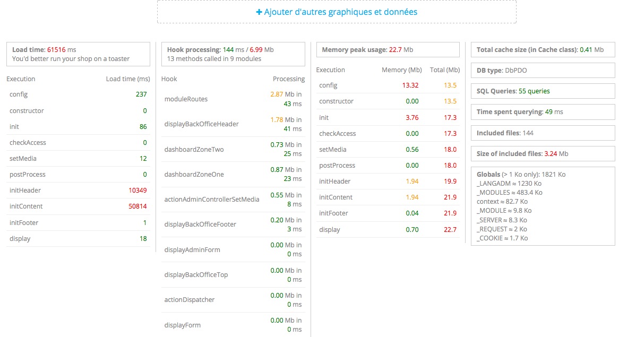The height and width of the screenshot is (337, 619).
Task: Select the initHeader load time 10349
Action: (x=137, y=190)
